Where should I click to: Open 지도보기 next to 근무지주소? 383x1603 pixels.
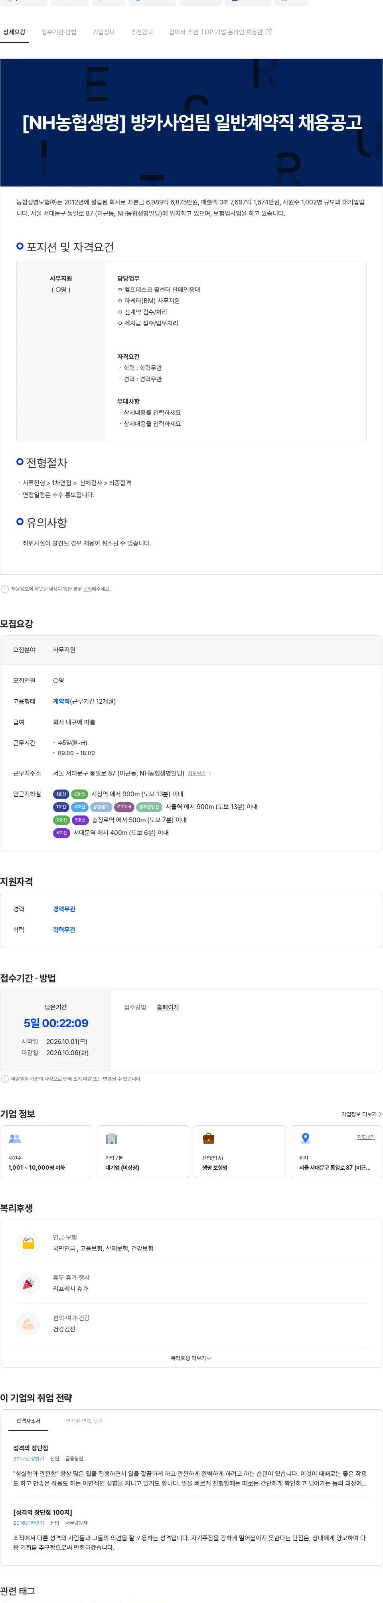pyautogui.click(x=196, y=774)
